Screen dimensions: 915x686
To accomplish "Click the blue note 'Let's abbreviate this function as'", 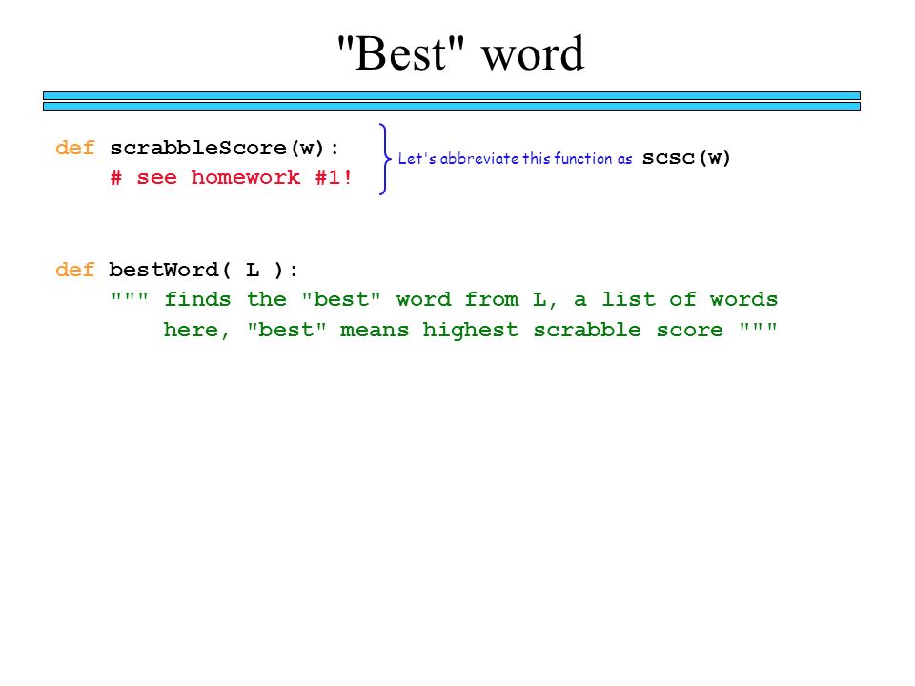I will (515, 159).
